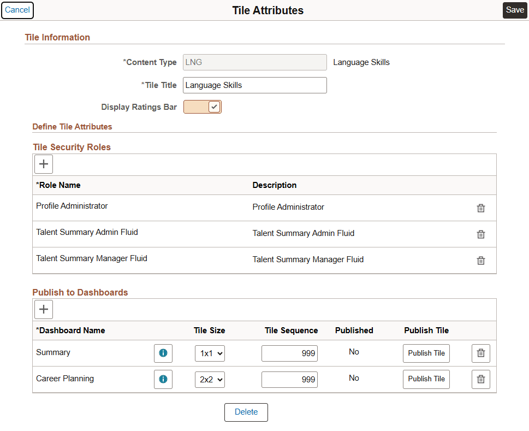Add a new Tile Security Roles row

point(44,164)
